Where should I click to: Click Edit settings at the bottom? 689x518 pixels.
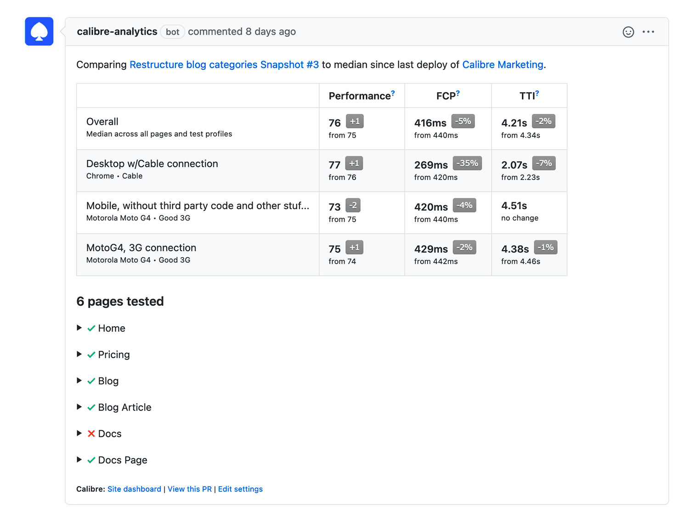point(240,489)
